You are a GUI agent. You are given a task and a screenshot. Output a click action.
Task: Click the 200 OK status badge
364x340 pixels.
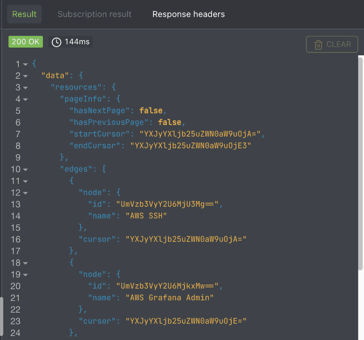(x=26, y=42)
